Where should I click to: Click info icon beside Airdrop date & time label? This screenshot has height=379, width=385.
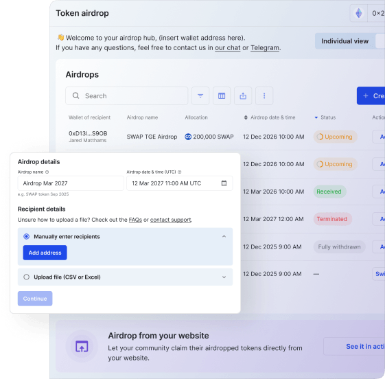click(180, 172)
